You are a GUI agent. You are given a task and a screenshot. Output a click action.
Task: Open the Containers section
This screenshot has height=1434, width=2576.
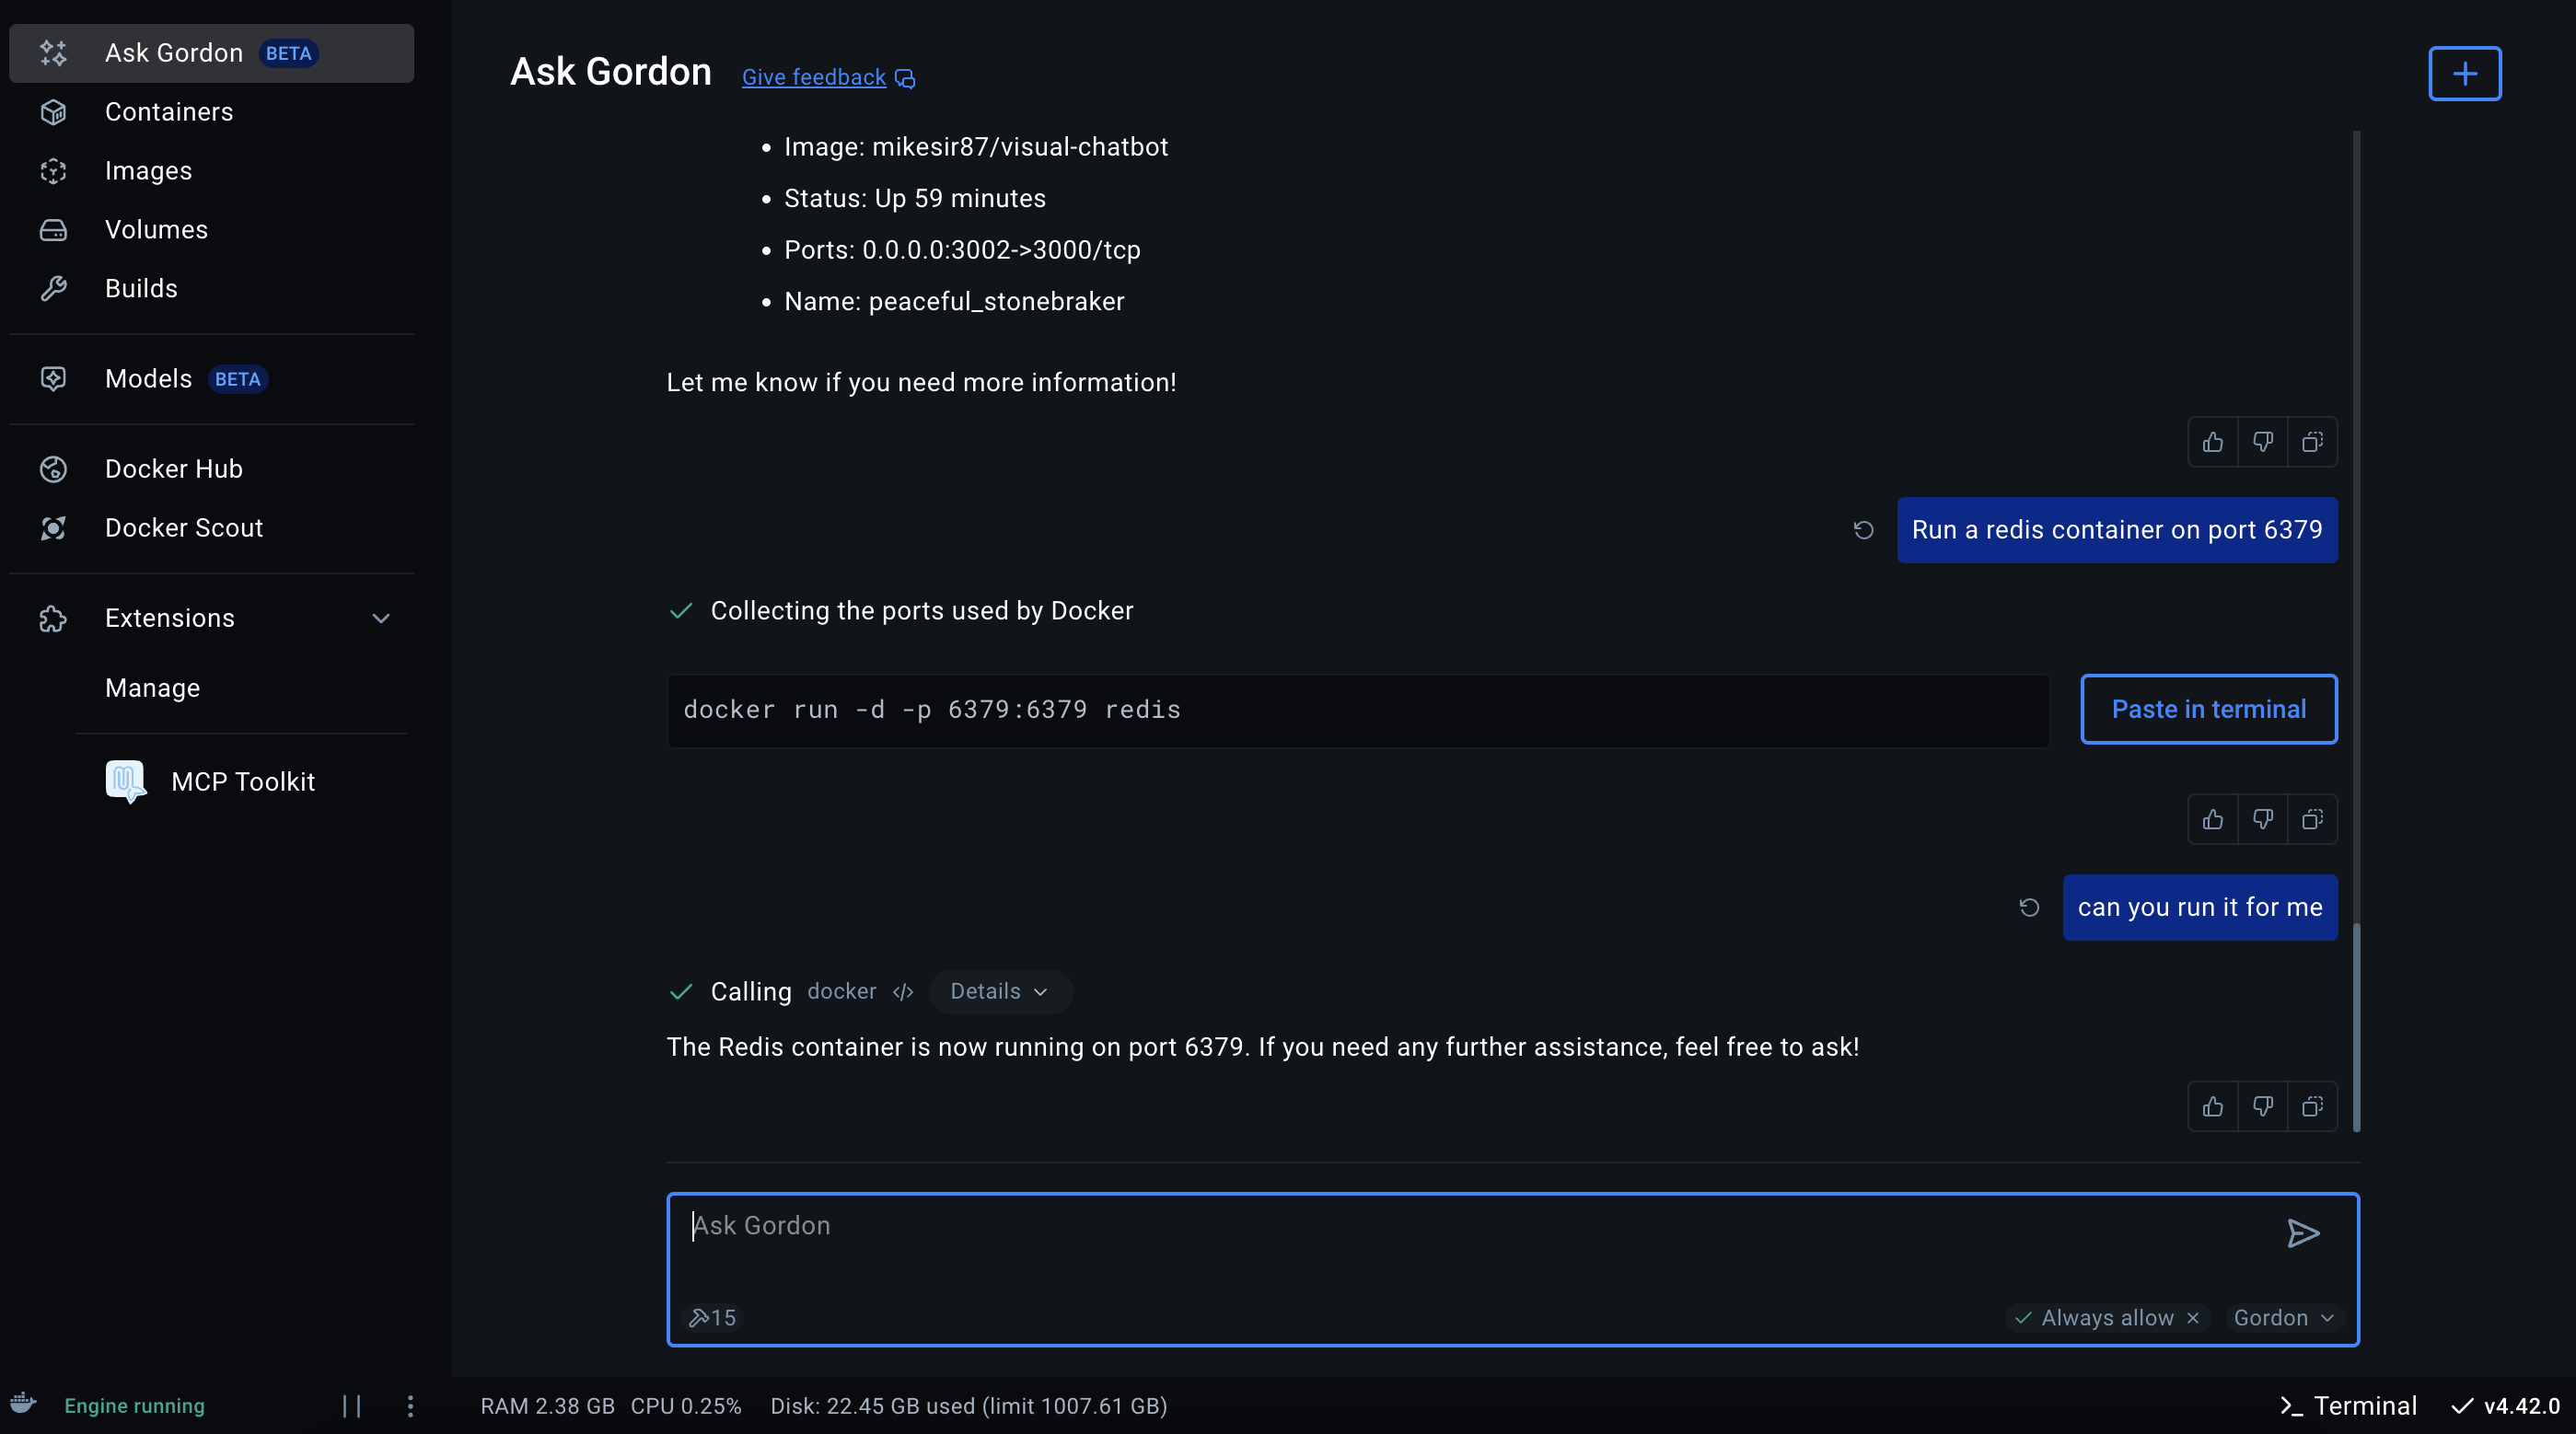(211, 112)
